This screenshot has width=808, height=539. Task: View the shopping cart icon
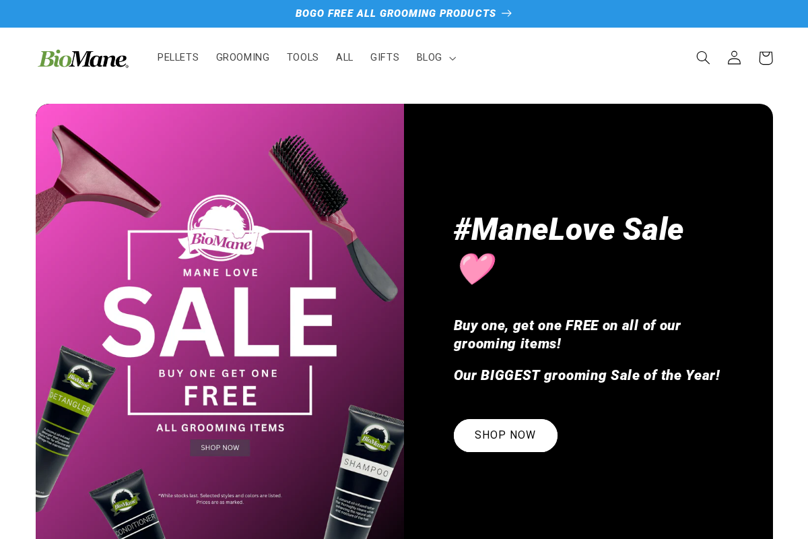pos(766,58)
